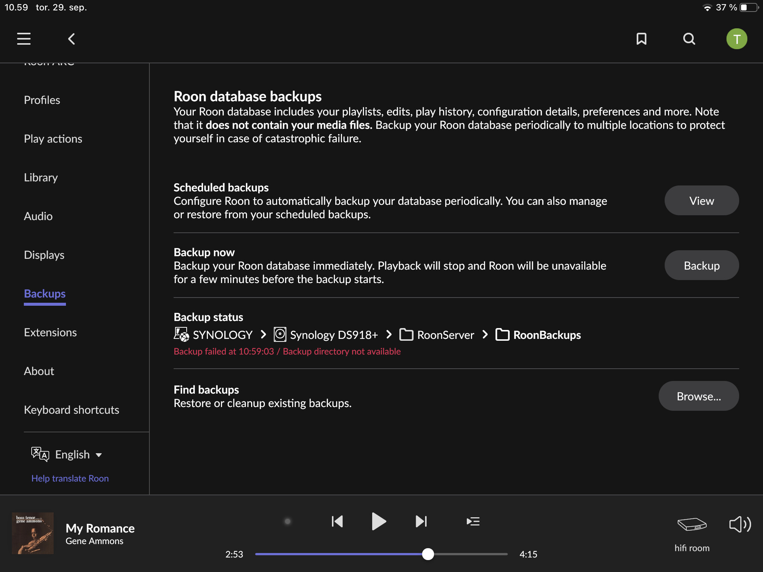Click the RoonServer path label

click(446, 335)
